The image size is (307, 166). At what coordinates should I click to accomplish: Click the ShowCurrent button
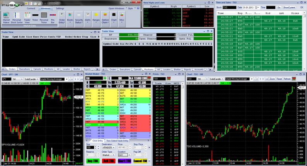[x=289, y=7]
